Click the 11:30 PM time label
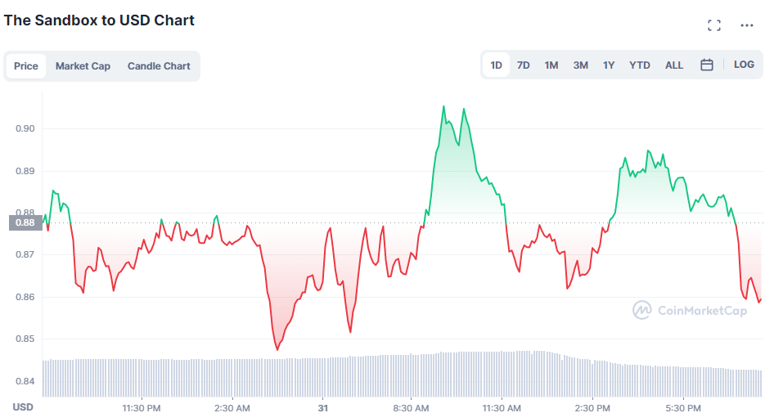 142,407
